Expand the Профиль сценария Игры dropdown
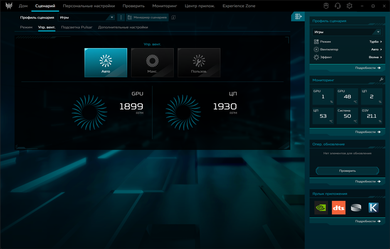Image resolution: width=390 pixels, height=249 pixels. point(87,17)
